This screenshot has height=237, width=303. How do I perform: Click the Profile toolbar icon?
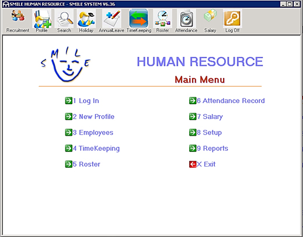pyautogui.click(x=42, y=19)
